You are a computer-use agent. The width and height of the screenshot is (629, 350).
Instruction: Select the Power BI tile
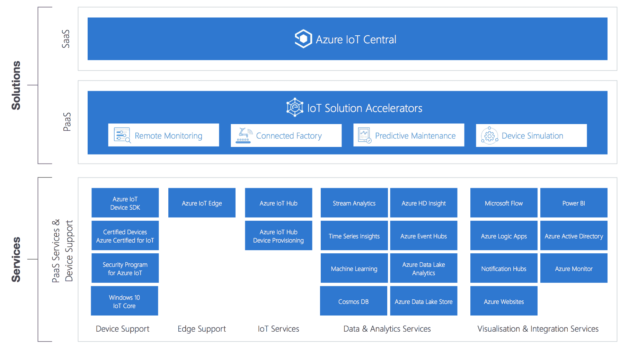(x=574, y=203)
